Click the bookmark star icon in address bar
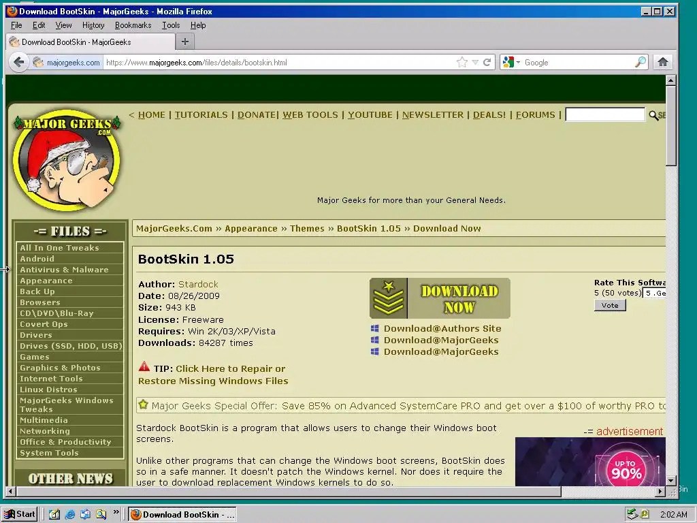This screenshot has height=523, width=697. (x=462, y=62)
